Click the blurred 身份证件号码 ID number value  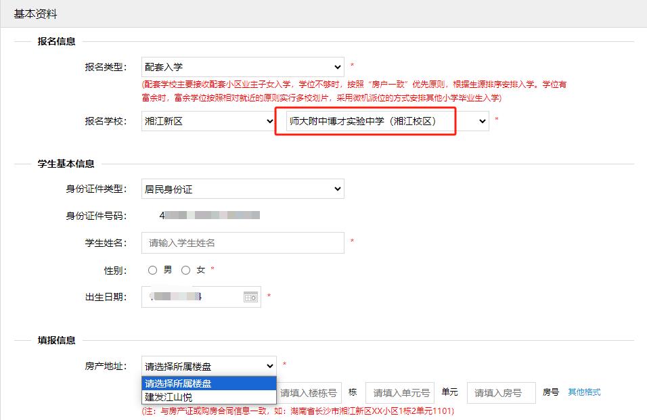click(x=210, y=216)
